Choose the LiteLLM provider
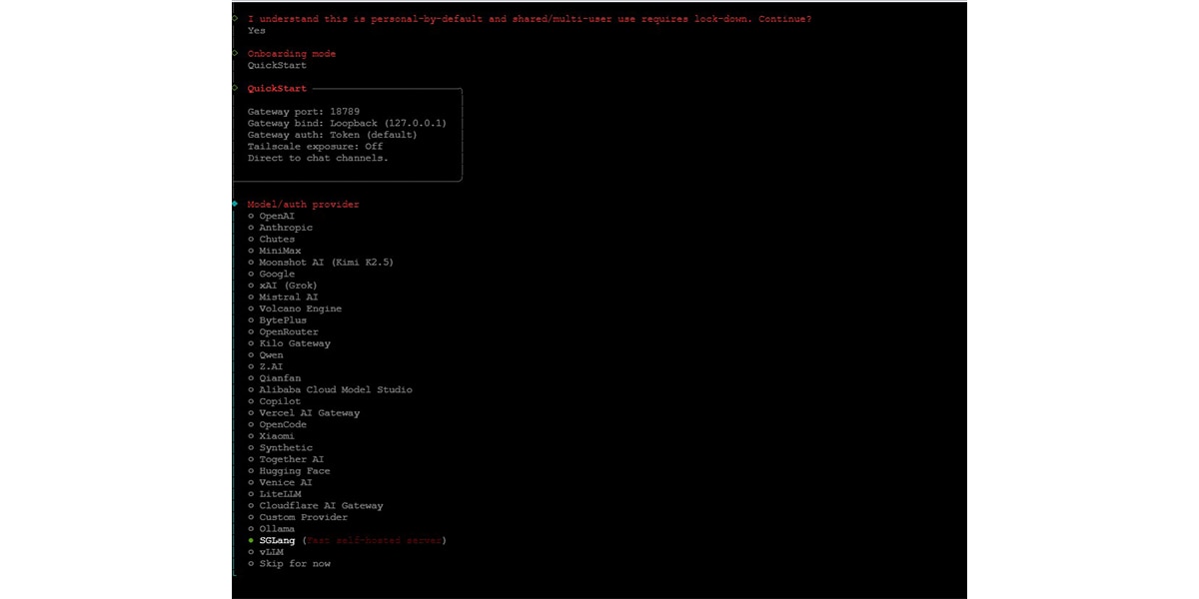Viewport: 1199px width, 599px height. tap(281, 493)
